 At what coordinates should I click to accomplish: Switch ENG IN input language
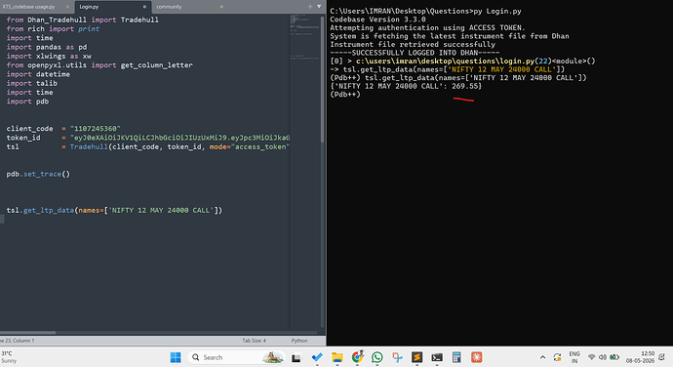click(574, 357)
